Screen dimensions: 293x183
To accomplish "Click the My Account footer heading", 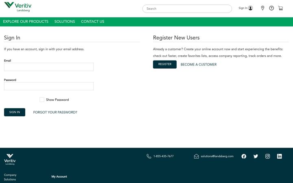I will pyautogui.click(x=59, y=176).
